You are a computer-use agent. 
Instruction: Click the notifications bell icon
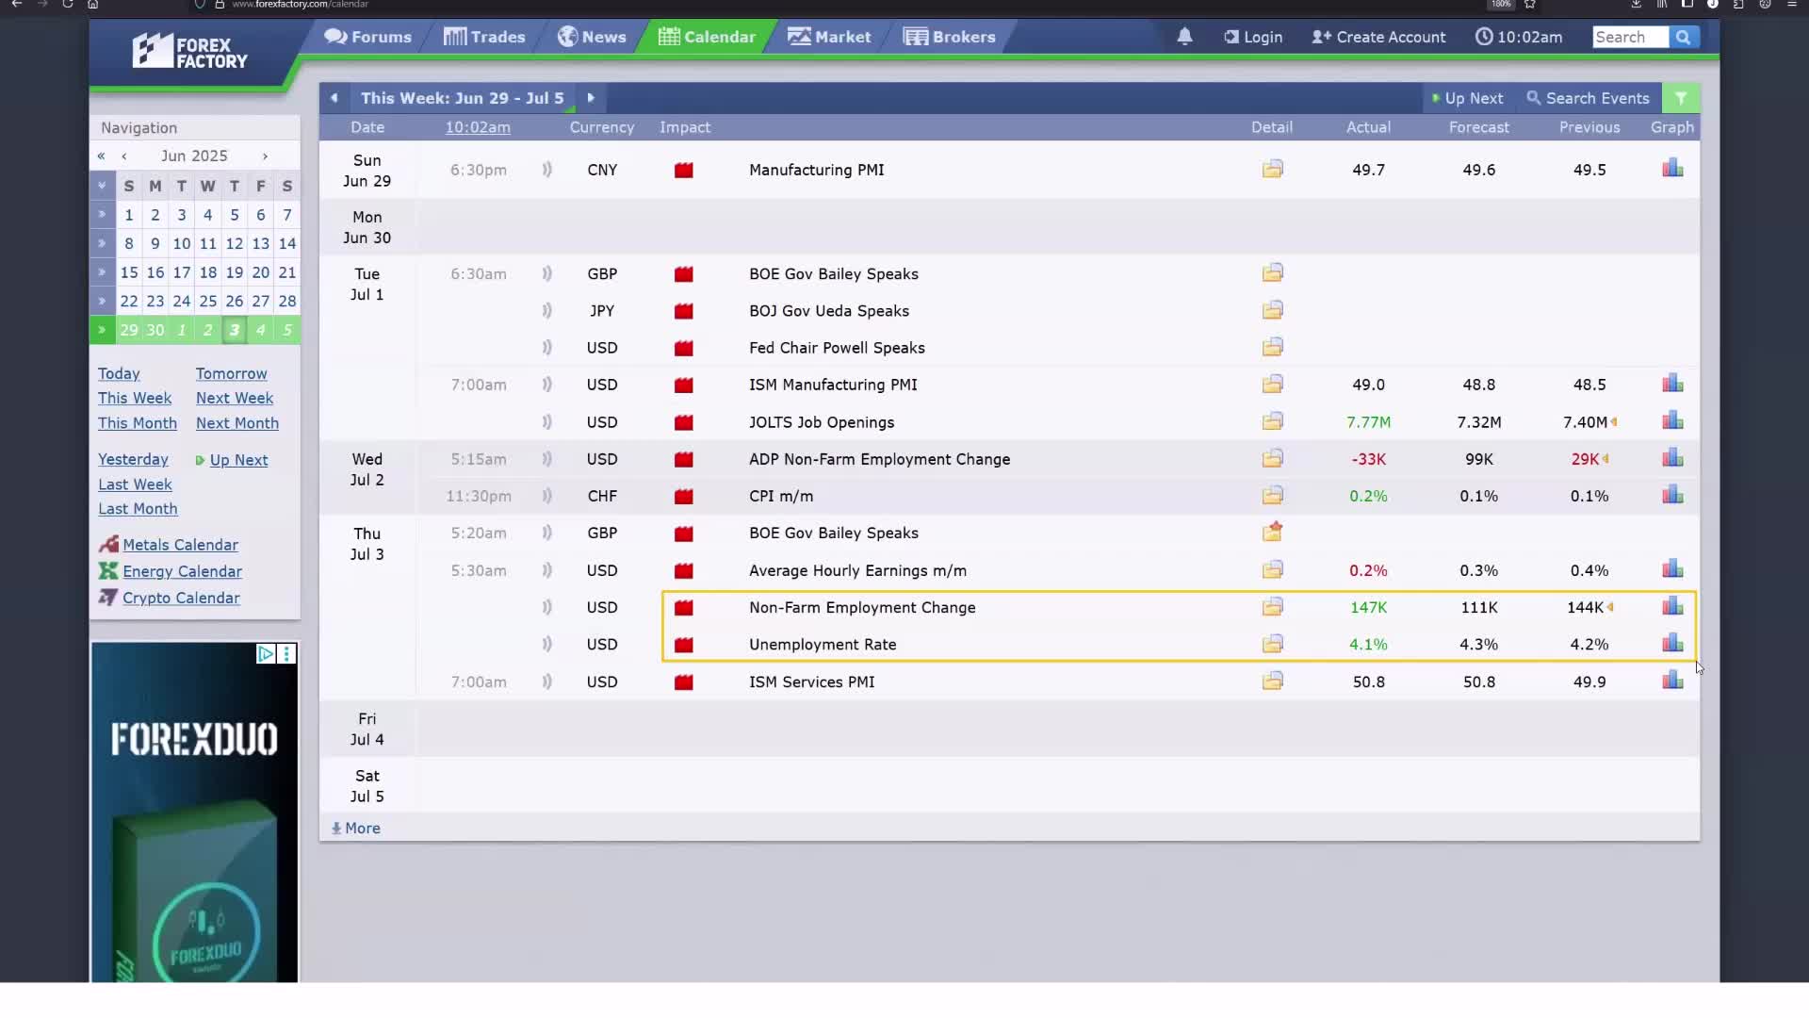[1184, 37]
